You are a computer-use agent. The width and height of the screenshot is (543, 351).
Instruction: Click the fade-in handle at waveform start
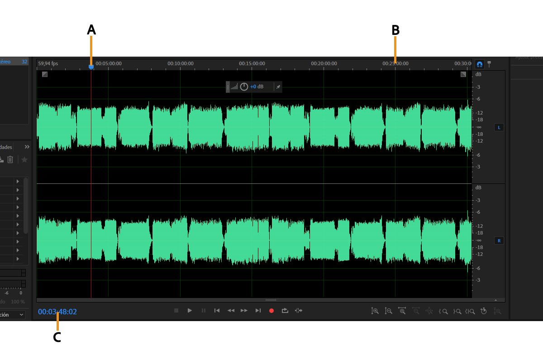point(44,74)
